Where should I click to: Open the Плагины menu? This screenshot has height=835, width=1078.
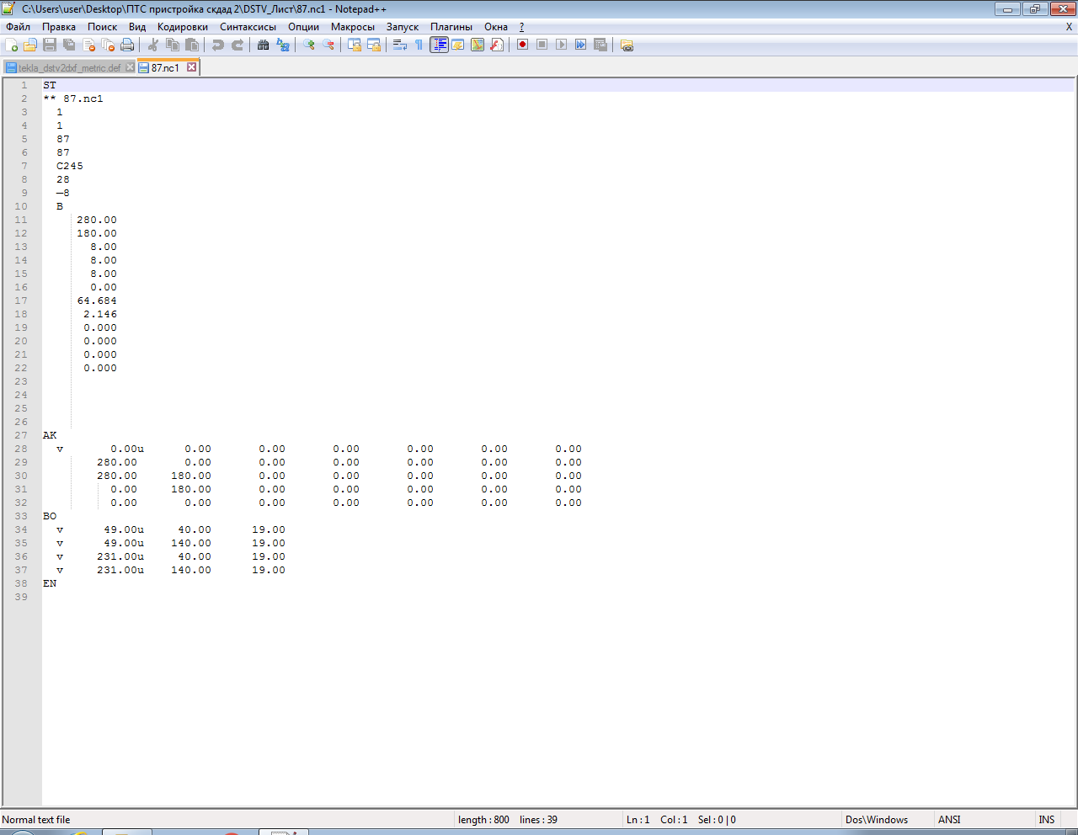tap(451, 27)
